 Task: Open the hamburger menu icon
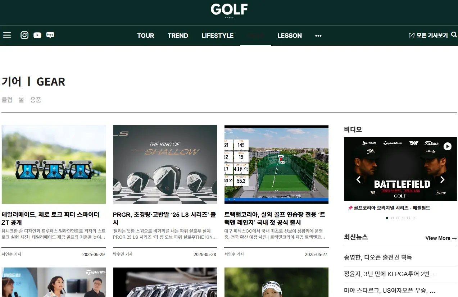[7, 35]
